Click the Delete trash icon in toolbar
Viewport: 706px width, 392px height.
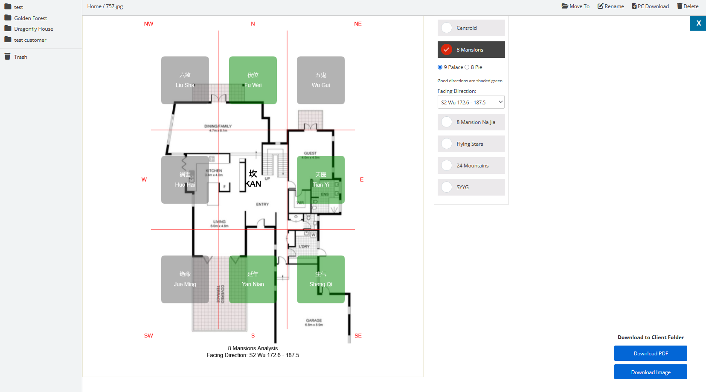(680, 6)
